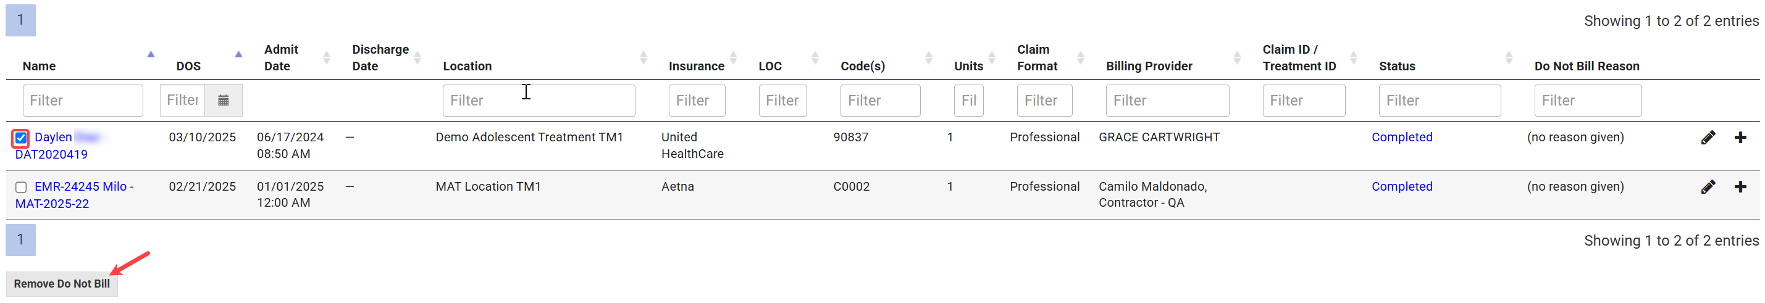Edit the Daylen row with pencil icon
Image resolution: width=1765 pixels, height=303 pixels.
[x=1708, y=138]
